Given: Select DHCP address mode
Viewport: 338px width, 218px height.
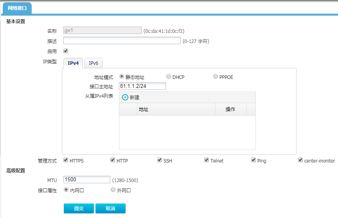Looking at the screenshot, I should [169, 77].
